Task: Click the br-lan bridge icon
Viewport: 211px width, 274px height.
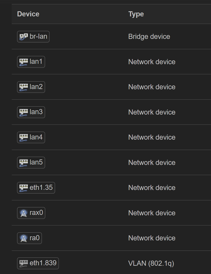Action: [x=23, y=37]
